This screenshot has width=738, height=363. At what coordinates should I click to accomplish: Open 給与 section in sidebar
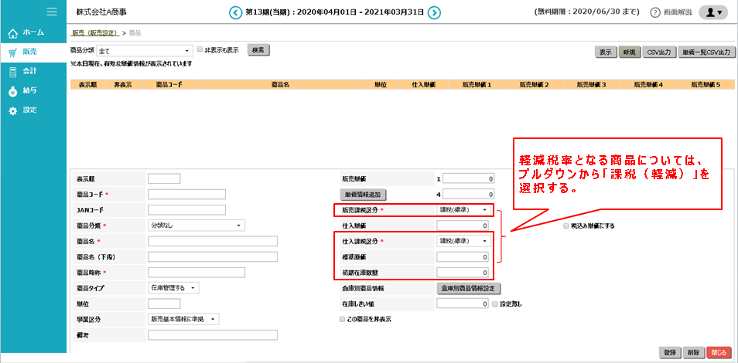pyautogui.click(x=23, y=90)
